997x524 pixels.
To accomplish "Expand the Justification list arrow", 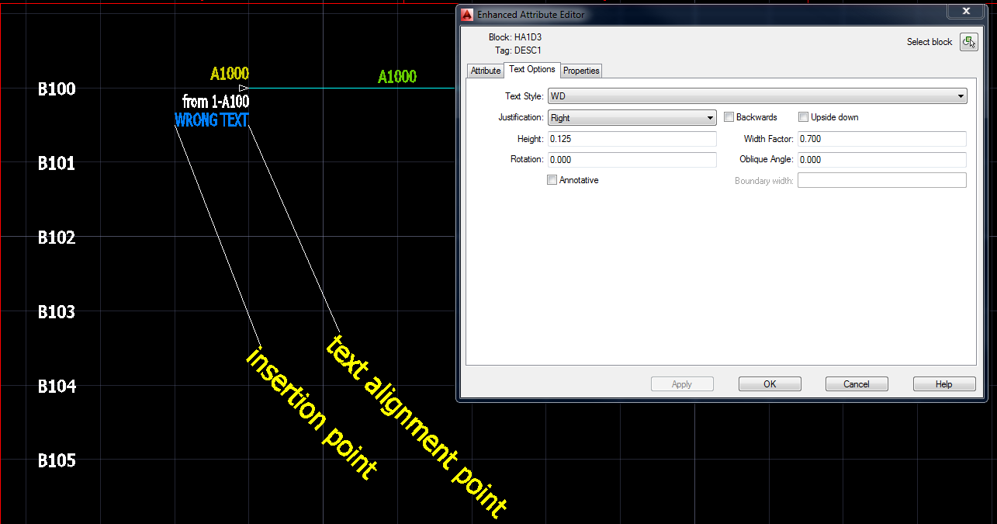I will point(709,116).
